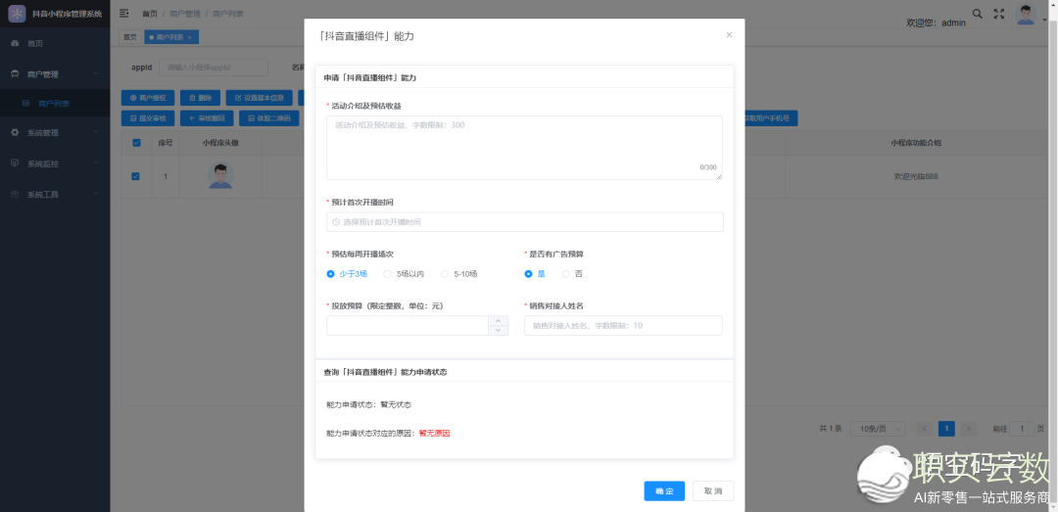The width and height of the screenshot is (1058, 512).
Task: Increase 投放预算 with the up arrow
Action: (x=498, y=320)
